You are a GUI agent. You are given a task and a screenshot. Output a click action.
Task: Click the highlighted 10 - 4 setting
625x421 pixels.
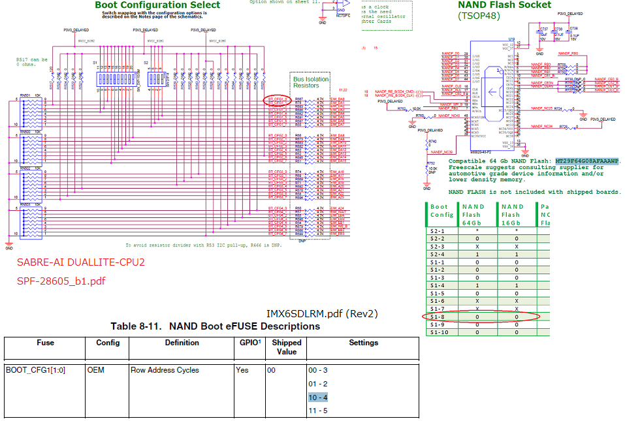coord(317,397)
